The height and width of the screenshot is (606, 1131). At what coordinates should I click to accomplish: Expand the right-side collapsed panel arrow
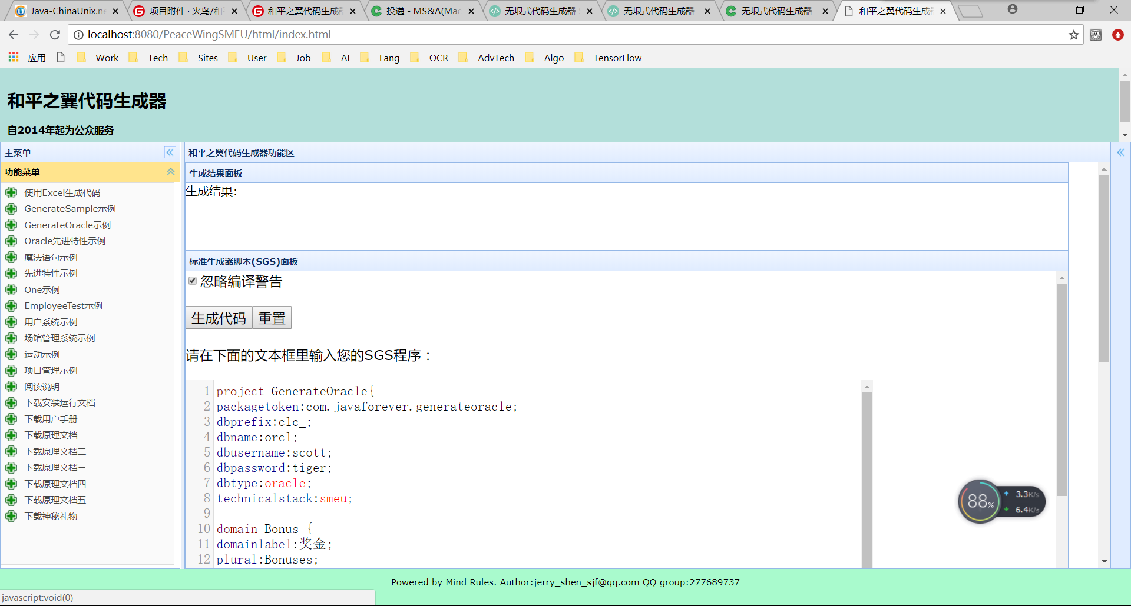1120,152
